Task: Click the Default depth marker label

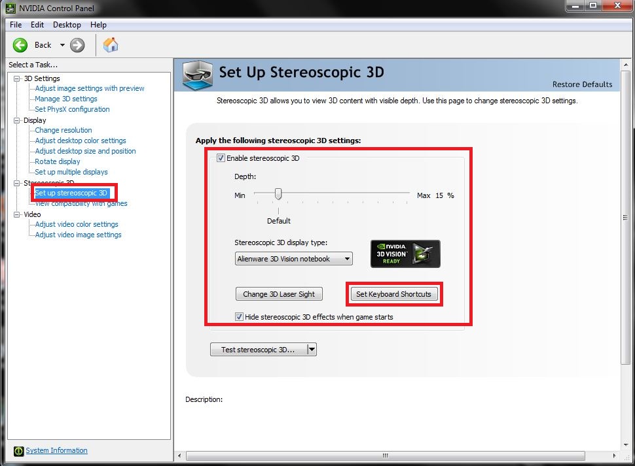Action: coord(279,221)
